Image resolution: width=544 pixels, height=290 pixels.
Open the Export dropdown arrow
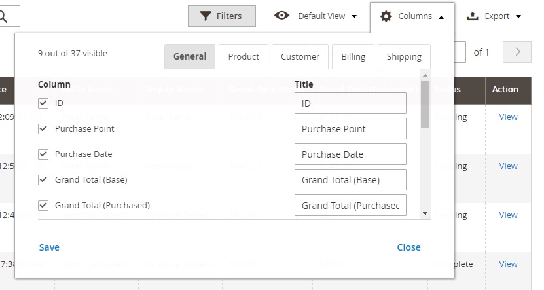(518, 16)
